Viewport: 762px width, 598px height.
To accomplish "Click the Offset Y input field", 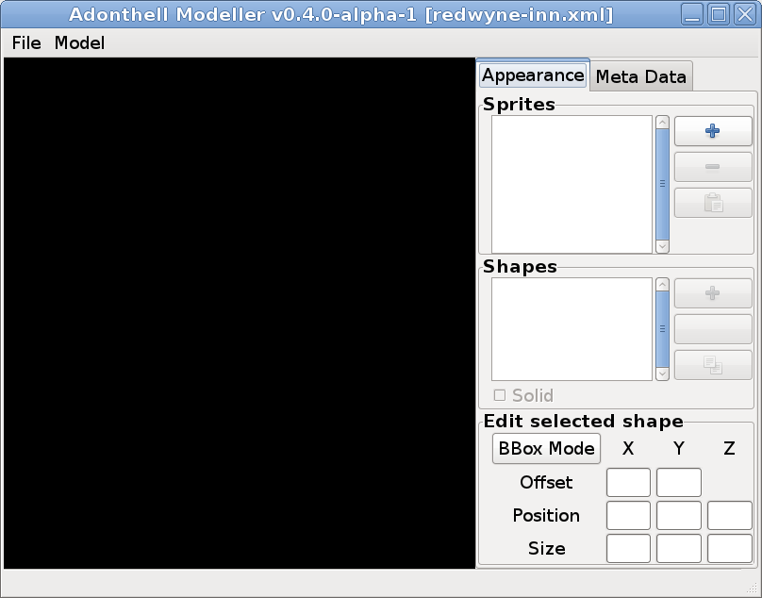I will coord(679,482).
